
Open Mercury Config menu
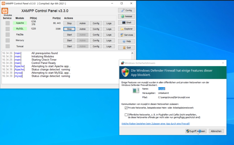[x=96, y=41]
